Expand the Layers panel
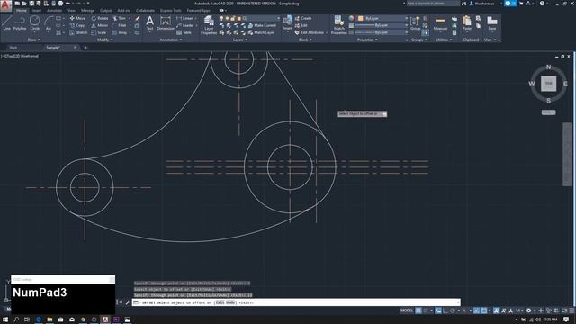Image resolution: width=576 pixels, height=324 pixels. (x=240, y=40)
